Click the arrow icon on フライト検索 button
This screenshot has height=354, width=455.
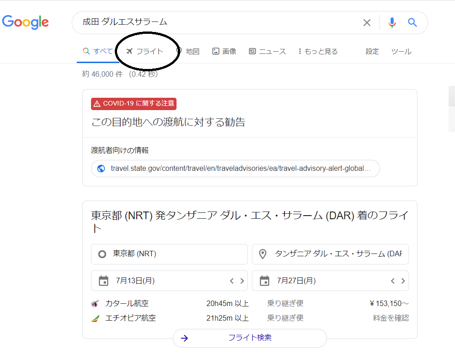[185, 338]
